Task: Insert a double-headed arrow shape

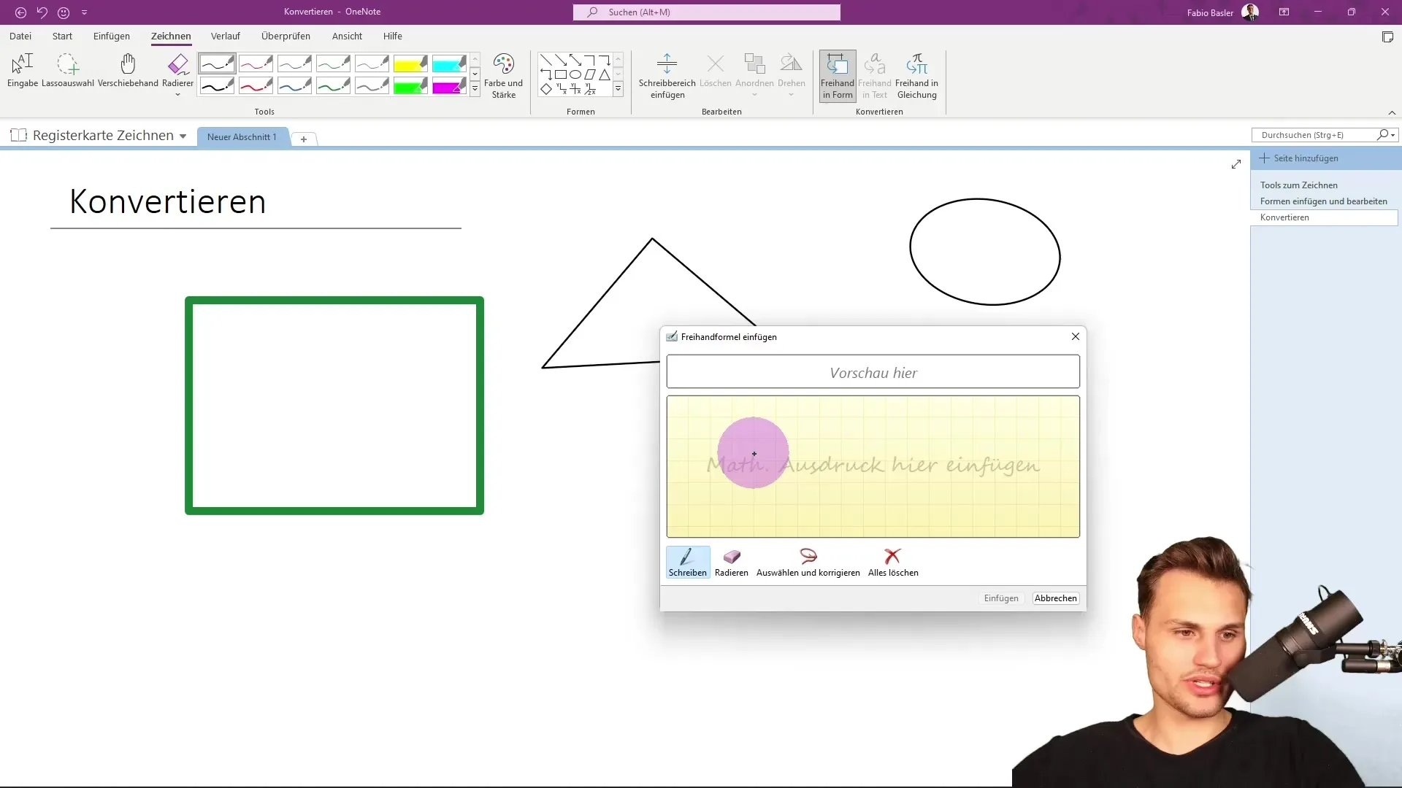Action: click(575, 60)
